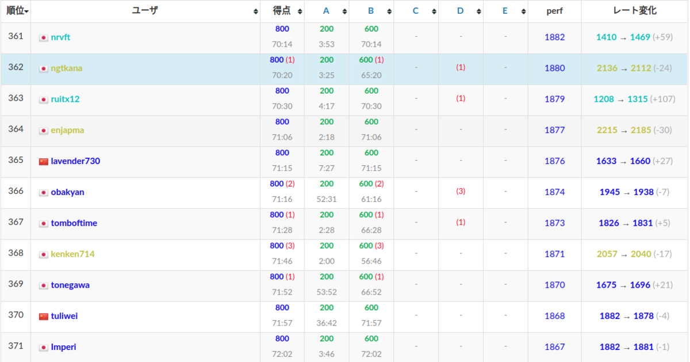Click obakyan's problem D penalty (3)
Viewport: 690px width, 362px height.
point(461,192)
